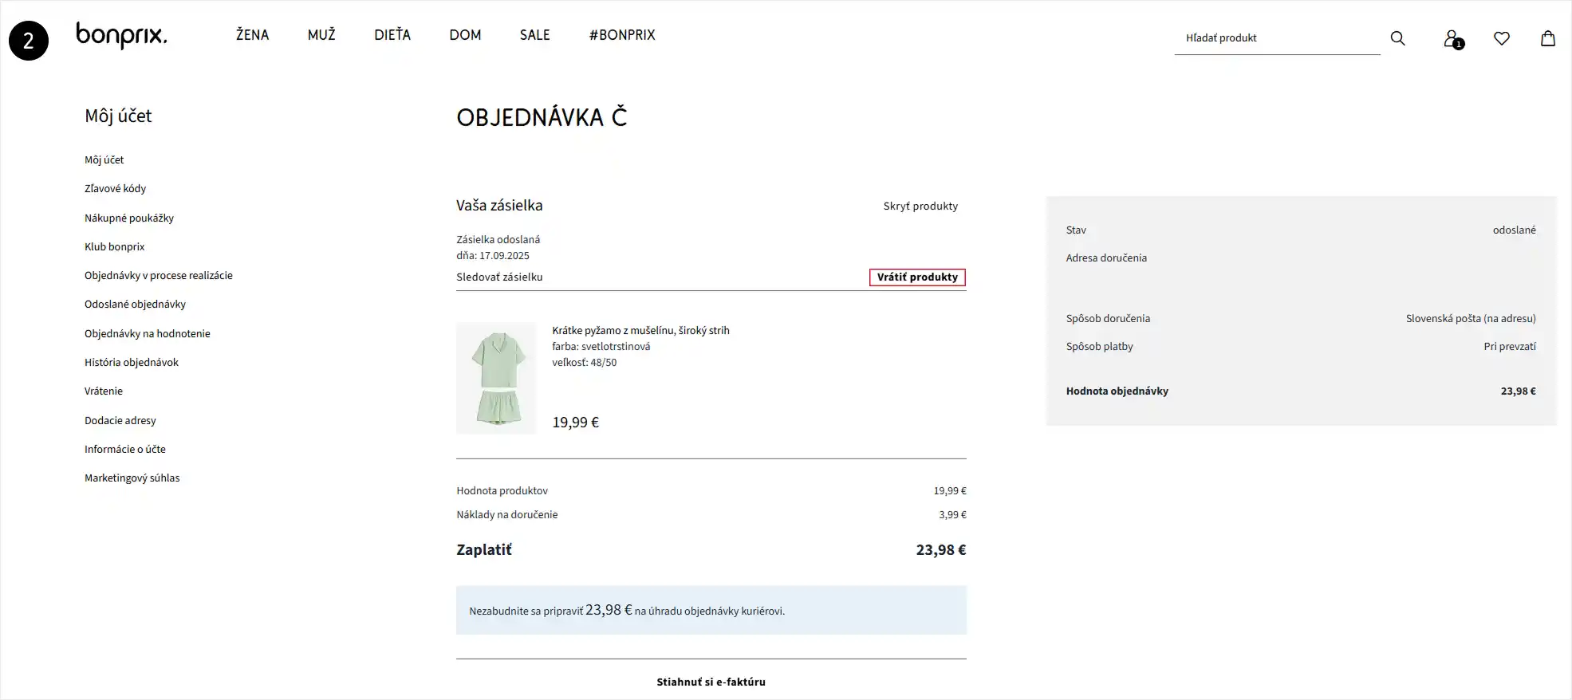Open the ŽENA menu
Image resolution: width=1572 pixels, height=700 pixels.
[x=252, y=35]
